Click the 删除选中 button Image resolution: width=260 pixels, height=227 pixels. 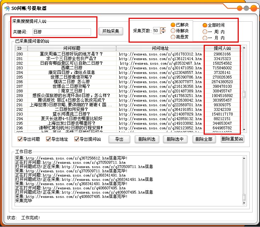pyautogui.click(x=175, y=139)
